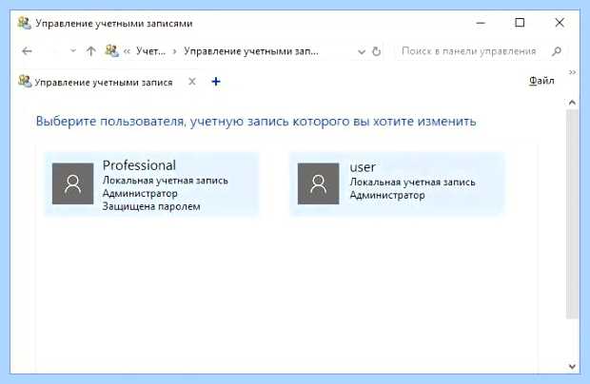Refresh the page with refresh icon
The image size is (590, 384).
[376, 51]
